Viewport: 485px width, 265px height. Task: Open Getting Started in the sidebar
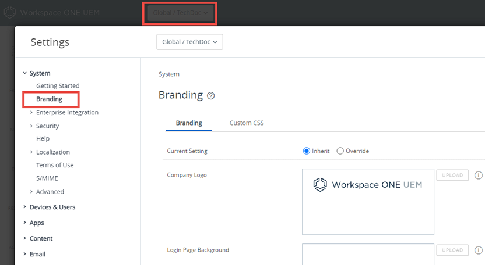click(58, 86)
